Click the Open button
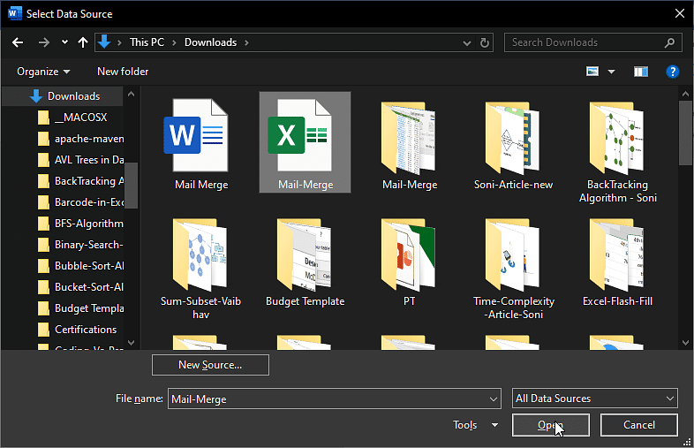This screenshot has height=448, width=694. (551, 425)
